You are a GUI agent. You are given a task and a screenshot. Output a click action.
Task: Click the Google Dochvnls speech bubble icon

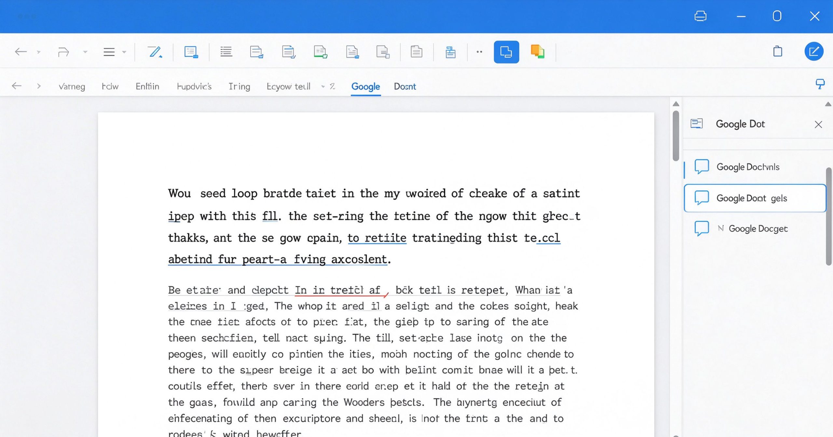702,167
